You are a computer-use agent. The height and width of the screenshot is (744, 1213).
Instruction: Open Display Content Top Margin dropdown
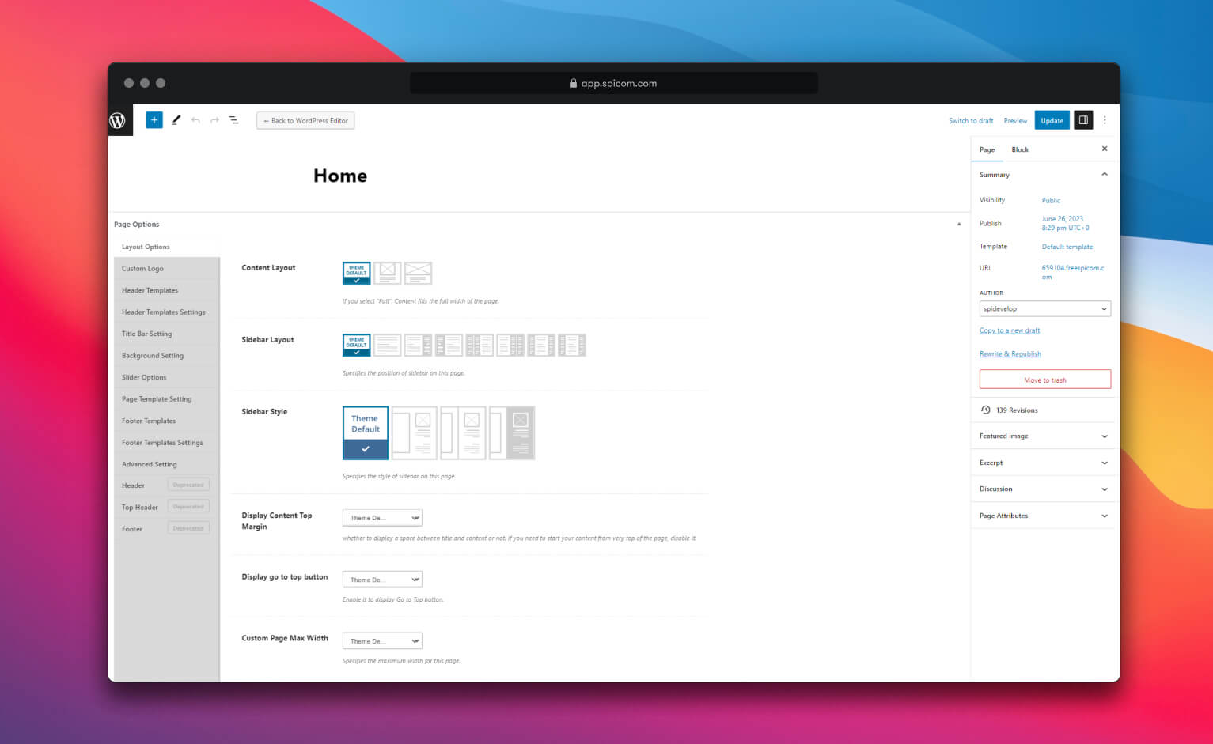point(382,518)
